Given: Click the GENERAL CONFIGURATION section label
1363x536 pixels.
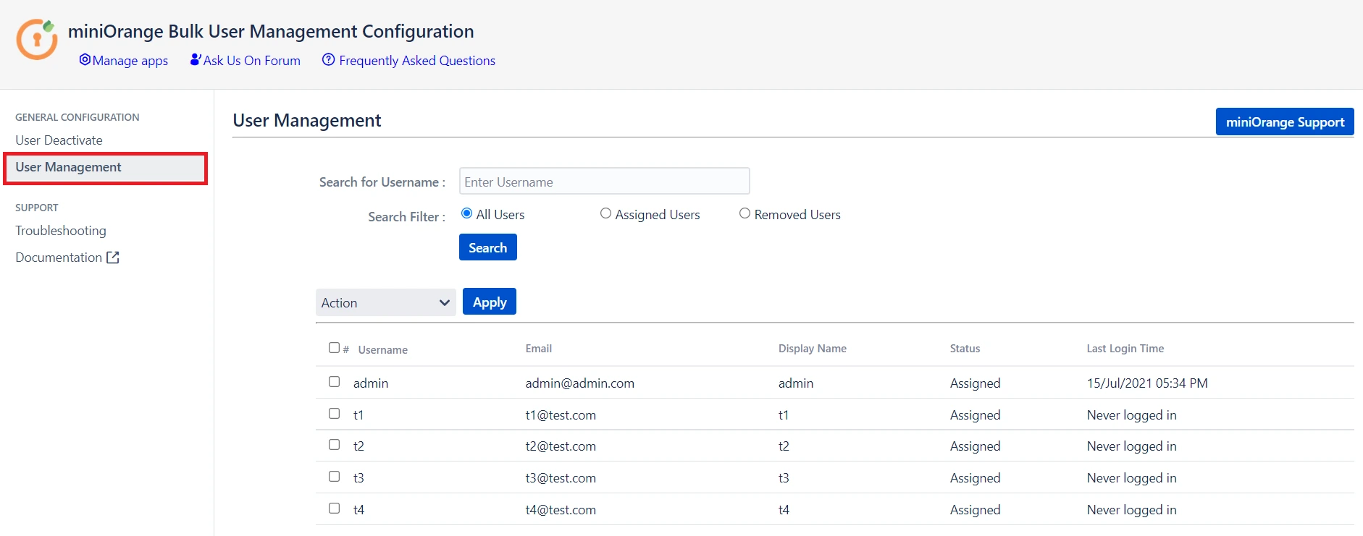Looking at the screenshot, I should [x=77, y=117].
